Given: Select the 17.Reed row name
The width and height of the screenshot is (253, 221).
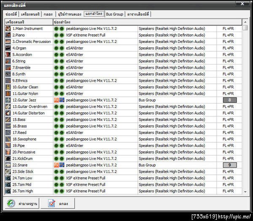Looking at the screenshot, I should click(19, 133).
